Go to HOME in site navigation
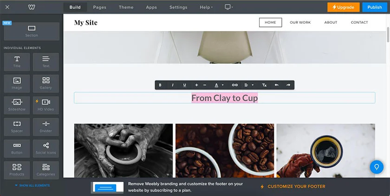This screenshot has width=390, height=196. coord(270,22)
